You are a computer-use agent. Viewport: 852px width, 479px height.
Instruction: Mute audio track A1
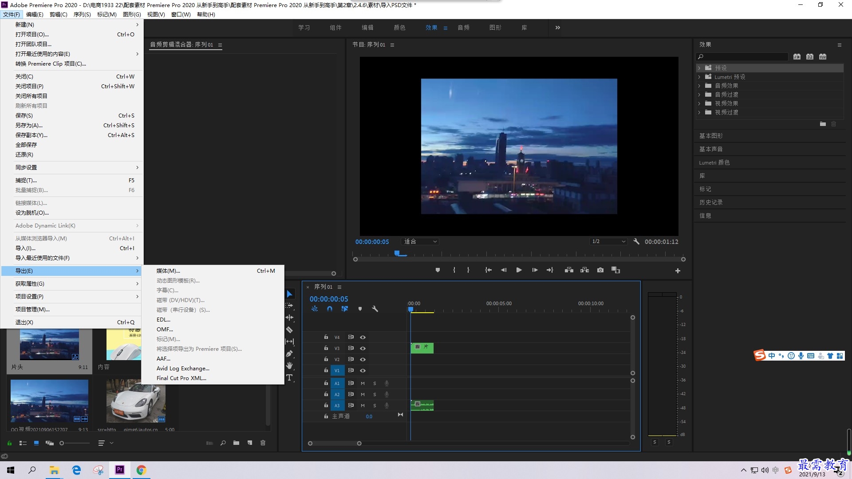(x=363, y=383)
